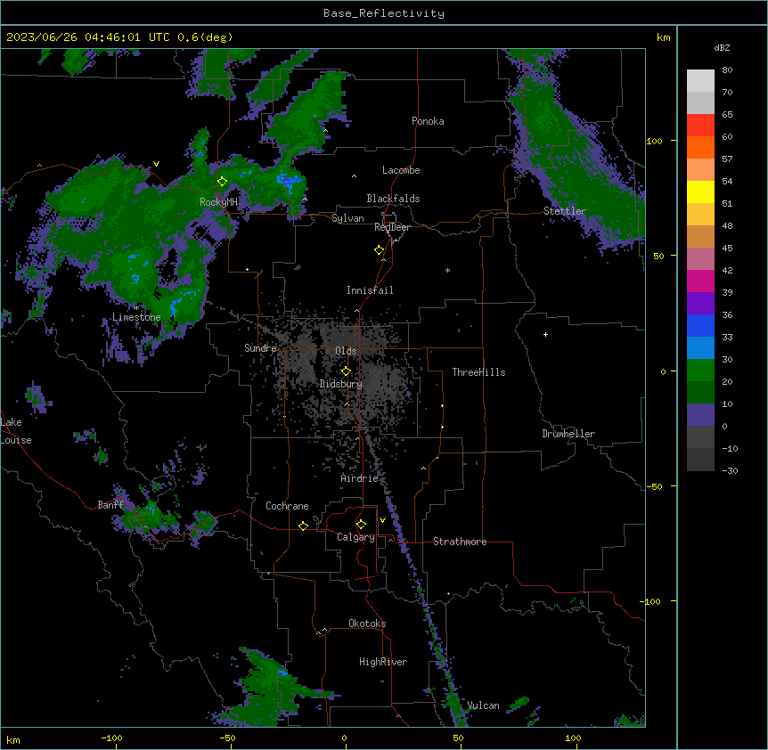
Task: Click the RockyMH label
Action: point(218,201)
